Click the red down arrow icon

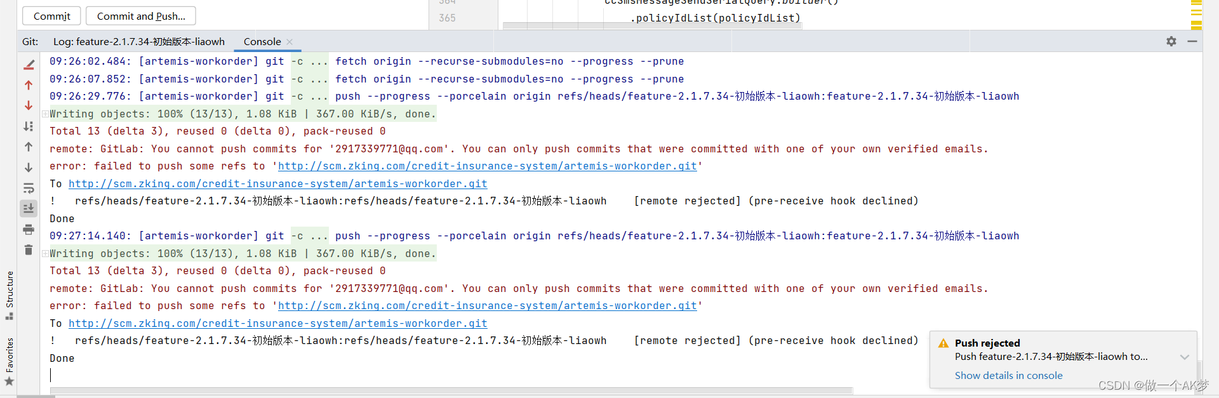click(x=29, y=105)
